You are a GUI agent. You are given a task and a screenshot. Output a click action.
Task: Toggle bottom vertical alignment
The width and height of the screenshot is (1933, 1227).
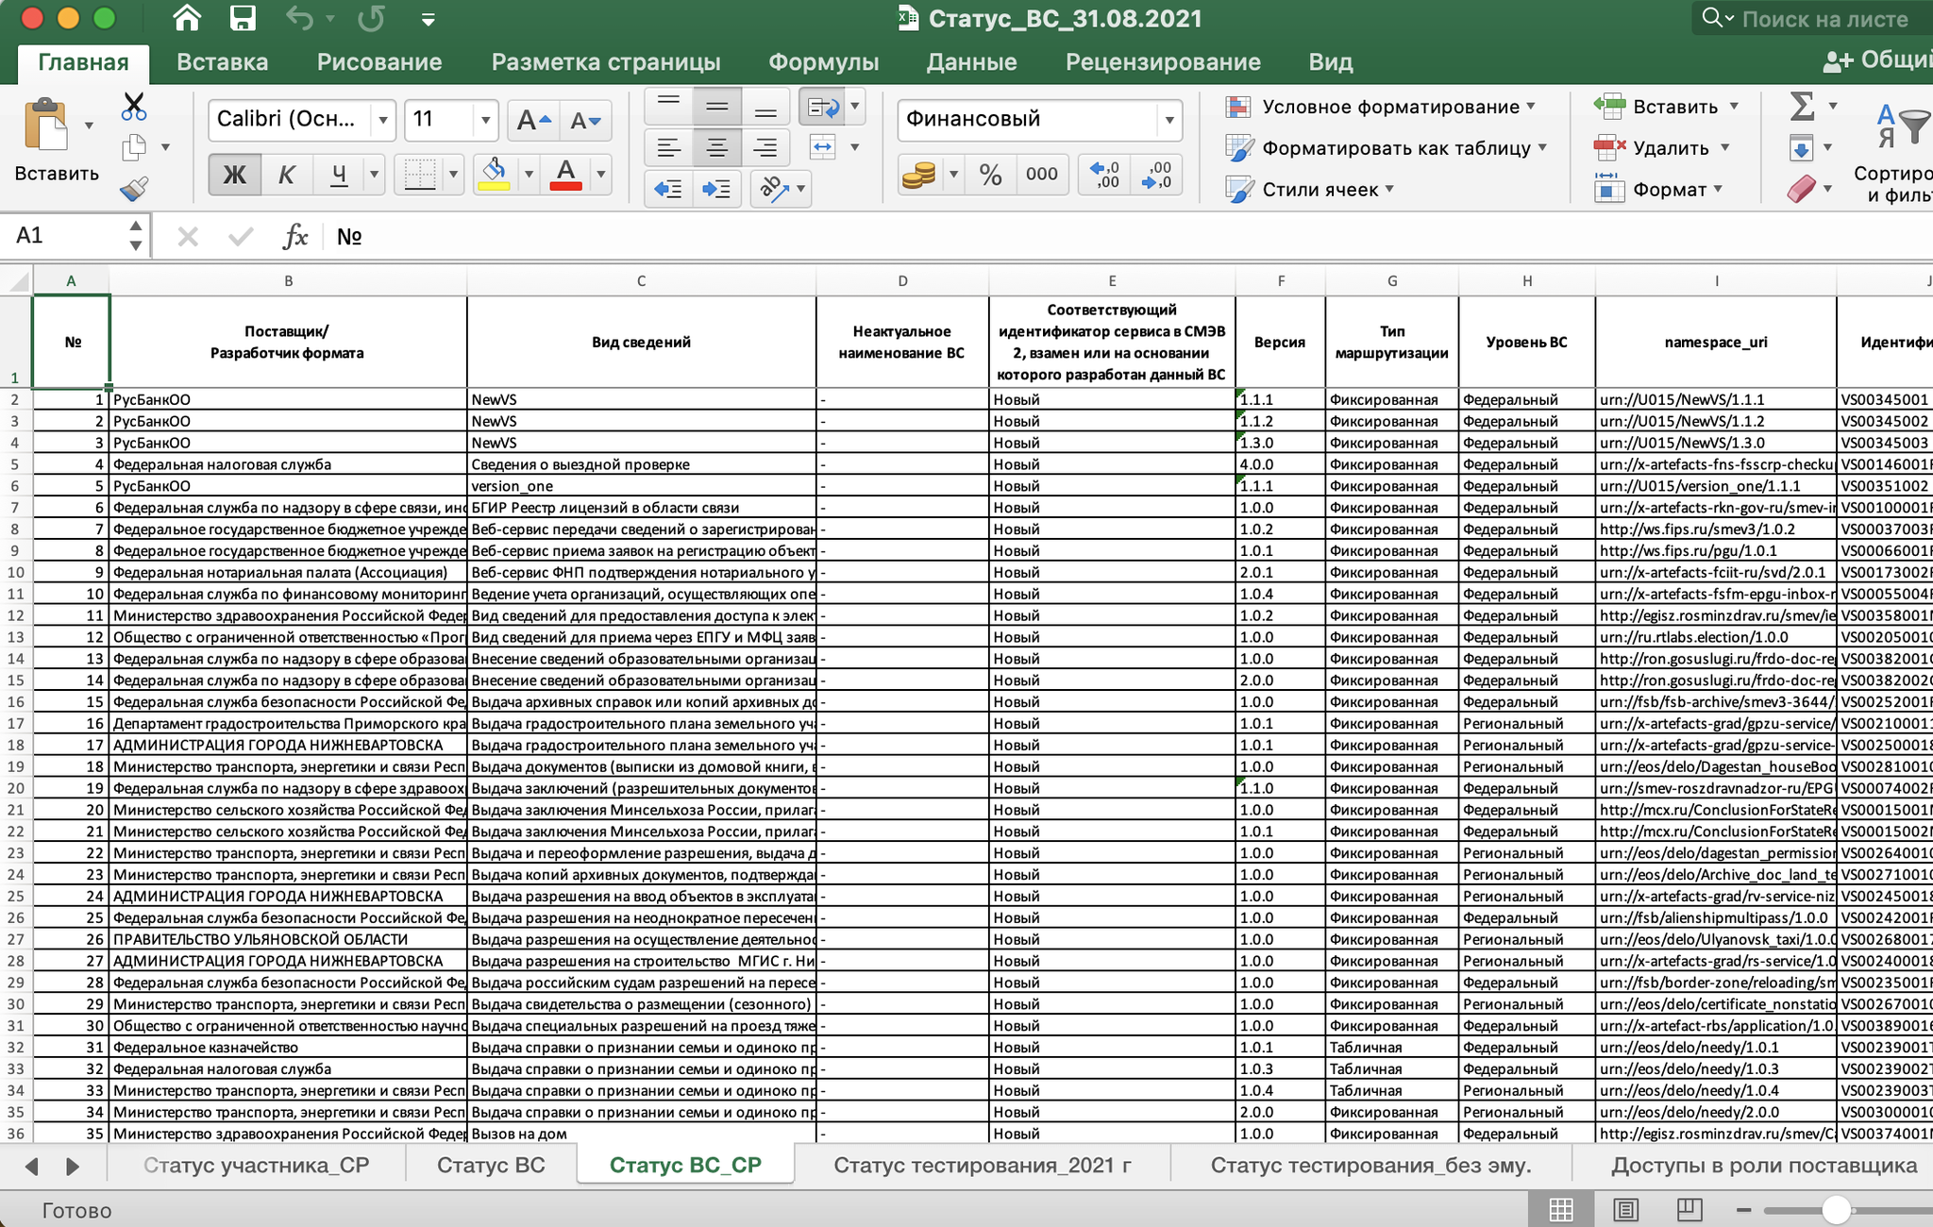765,107
